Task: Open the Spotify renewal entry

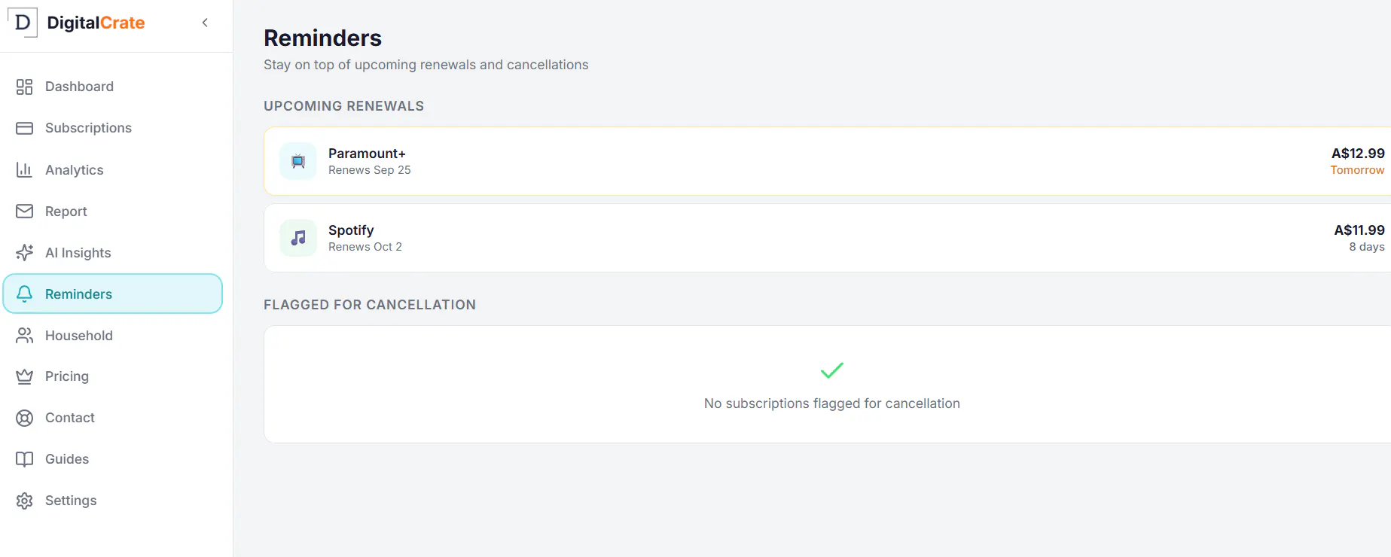Action: [827, 238]
